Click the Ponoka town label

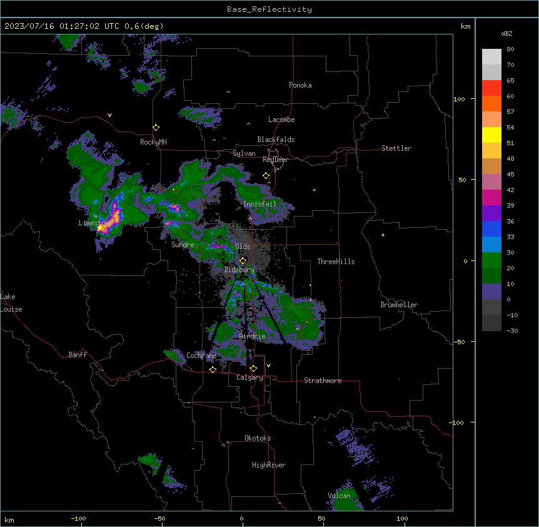tap(300, 85)
